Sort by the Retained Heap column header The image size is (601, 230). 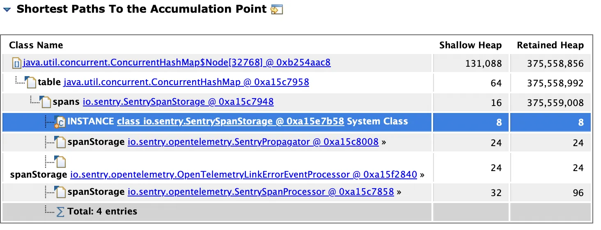(550, 45)
